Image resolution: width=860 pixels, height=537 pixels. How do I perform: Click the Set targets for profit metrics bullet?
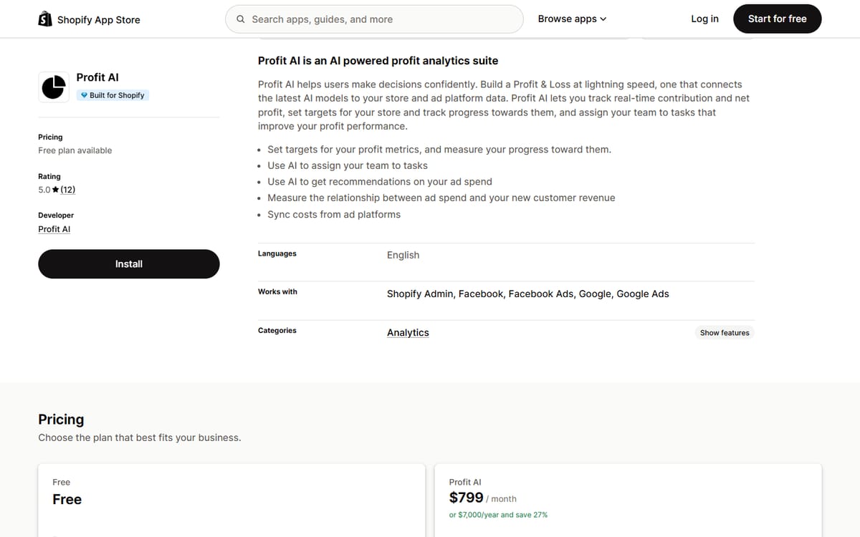point(439,150)
